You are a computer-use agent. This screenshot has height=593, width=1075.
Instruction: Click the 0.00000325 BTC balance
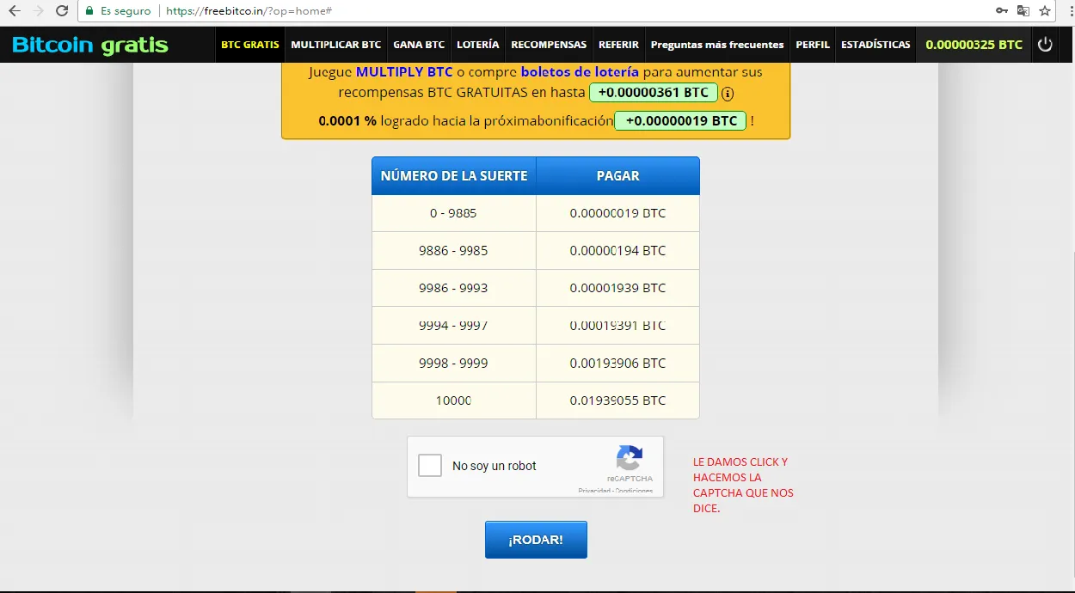974,45
